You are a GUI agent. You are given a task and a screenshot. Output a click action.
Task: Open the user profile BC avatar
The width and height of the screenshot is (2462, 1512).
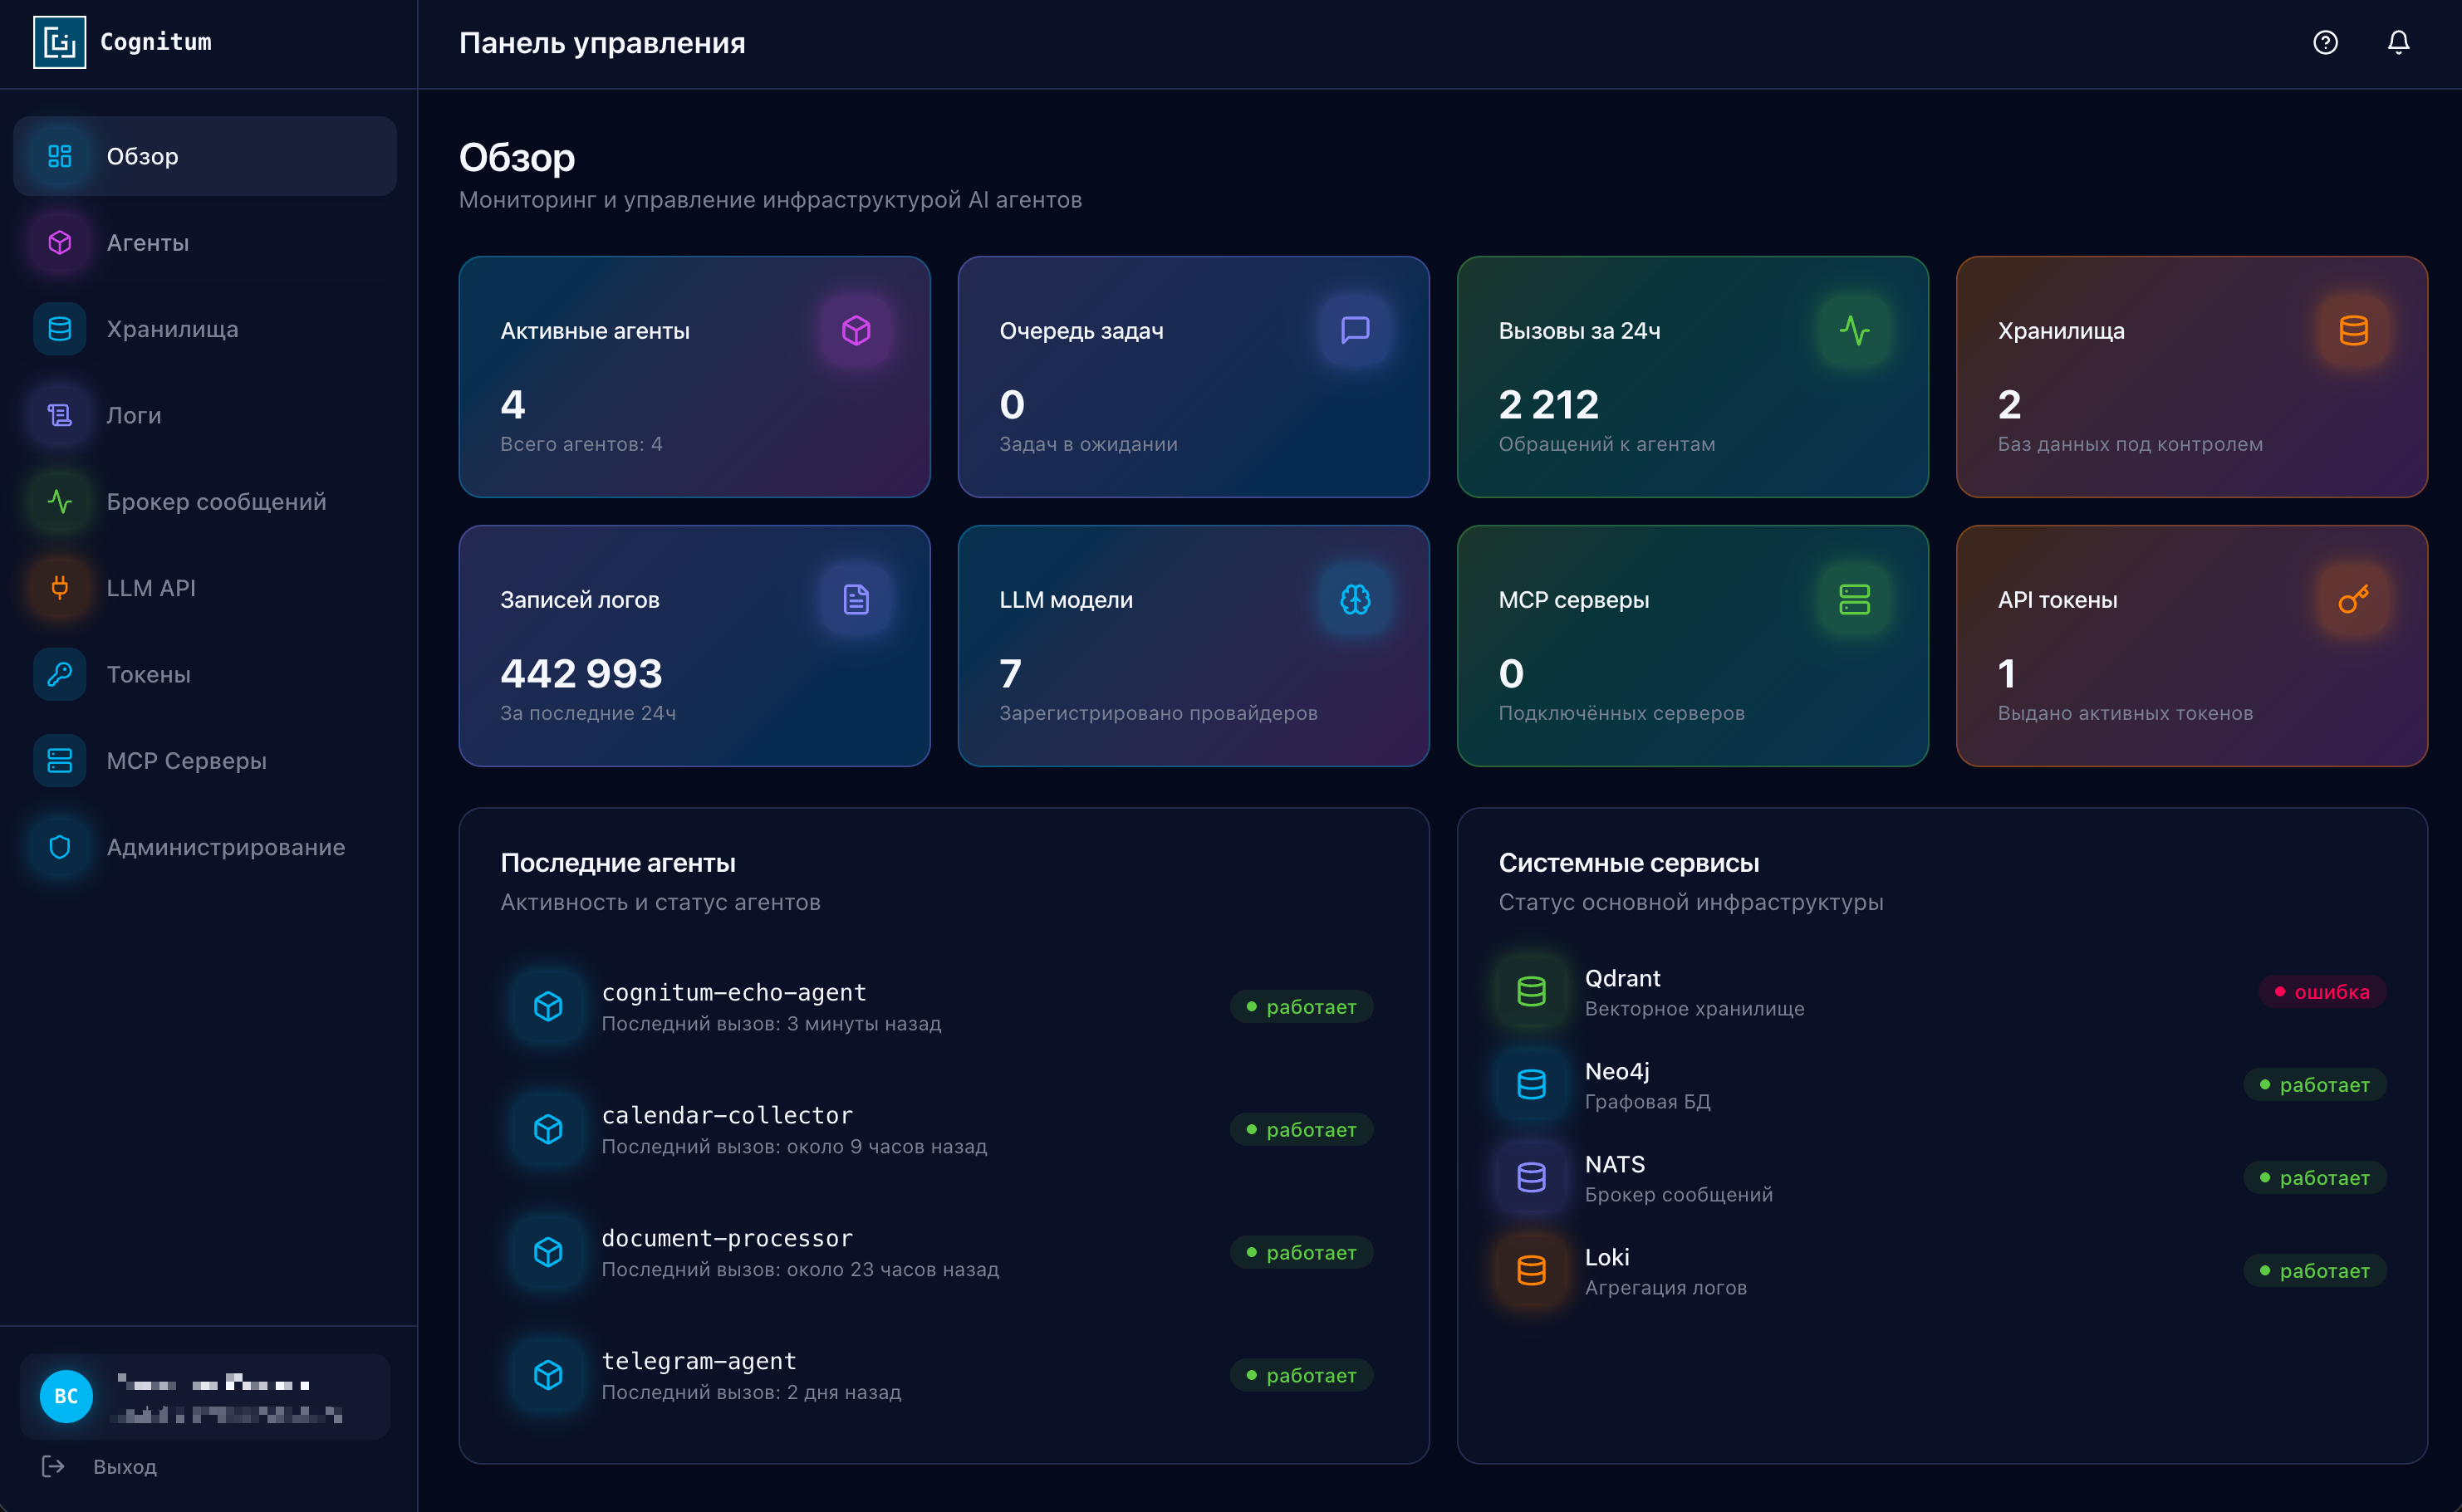[66, 1396]
